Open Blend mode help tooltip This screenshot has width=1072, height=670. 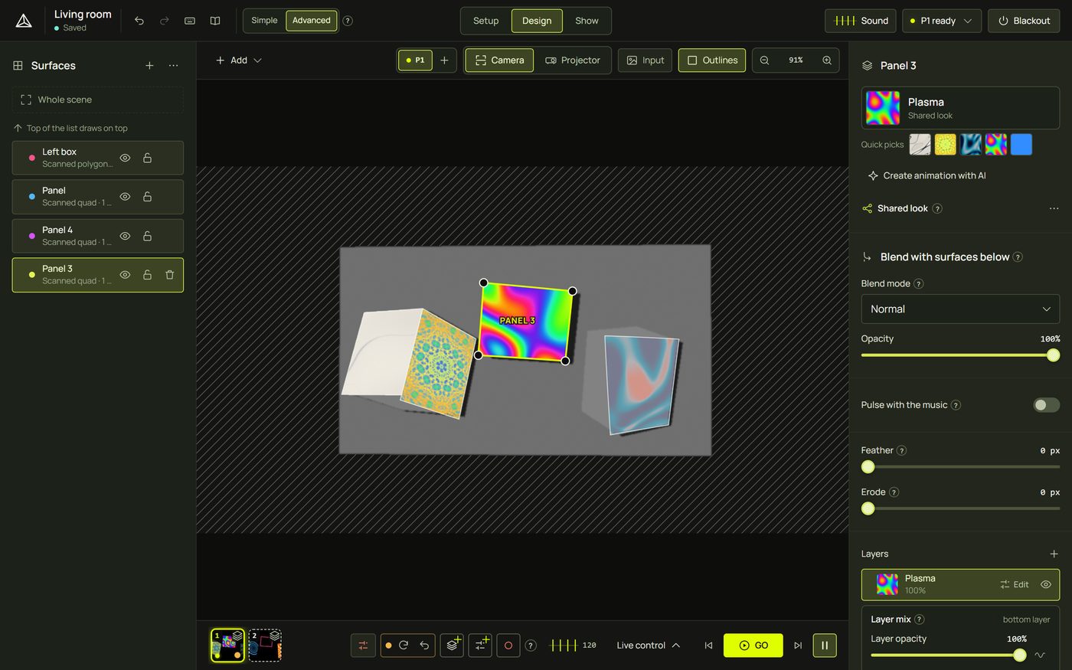(x=919, y=283)
